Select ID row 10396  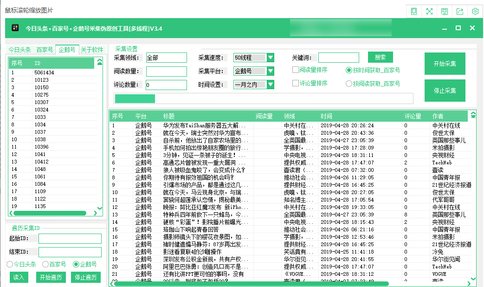(x=53, y=147)
